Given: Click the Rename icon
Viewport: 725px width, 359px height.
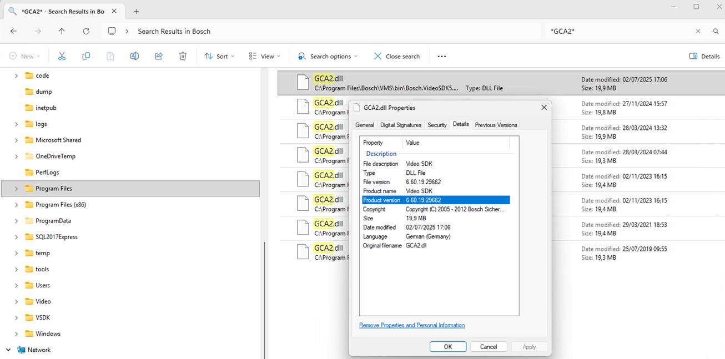Looking at the screenshot, I should click(x=134, y=55).
